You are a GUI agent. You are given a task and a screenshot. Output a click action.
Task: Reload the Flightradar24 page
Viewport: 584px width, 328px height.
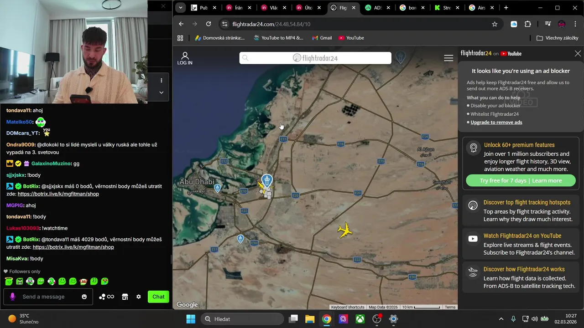209,24
